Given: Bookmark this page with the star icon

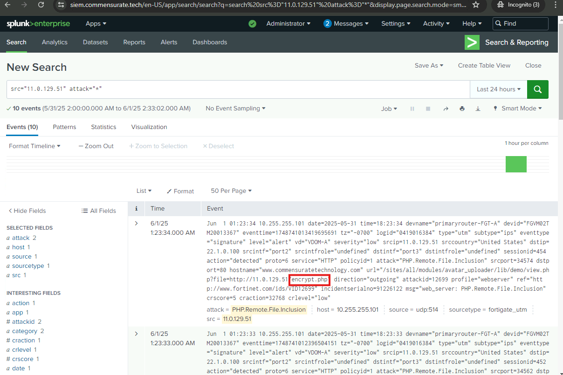Looking at the screenshot, I should [x=475, y=5].
